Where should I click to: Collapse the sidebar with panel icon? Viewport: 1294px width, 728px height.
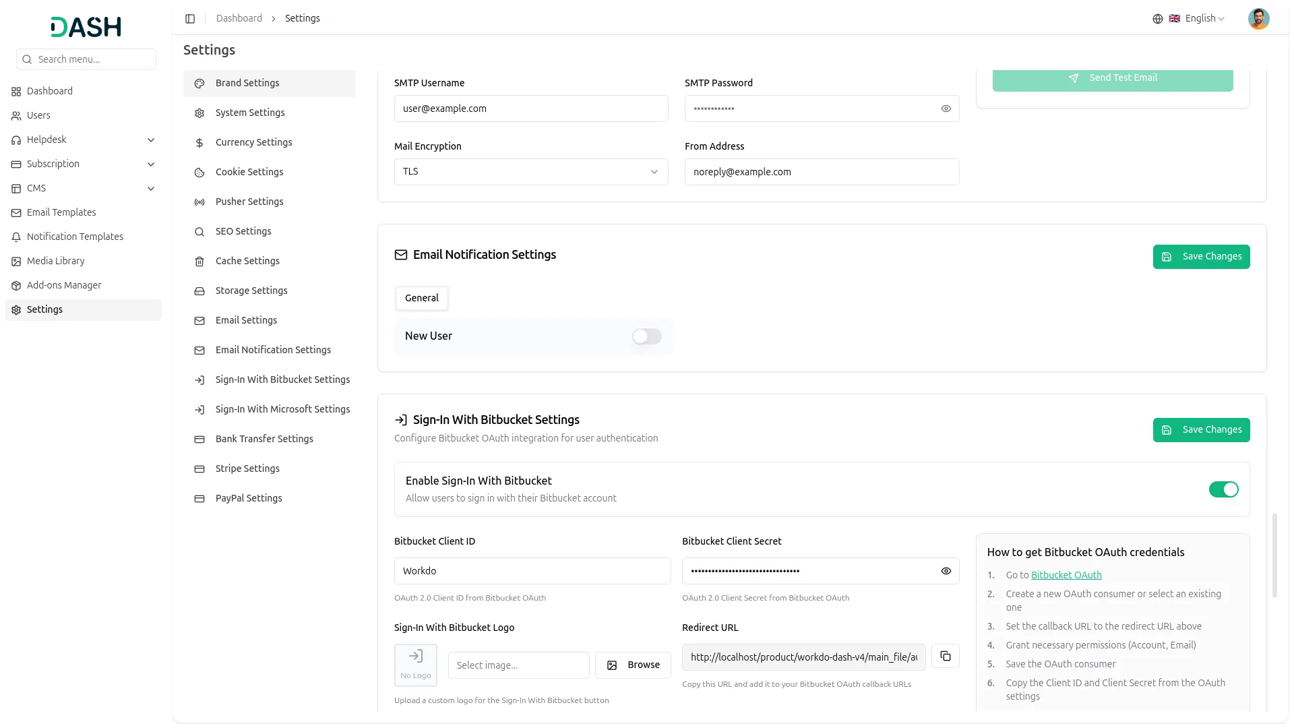pyautogui.click(x=190, y=18)
